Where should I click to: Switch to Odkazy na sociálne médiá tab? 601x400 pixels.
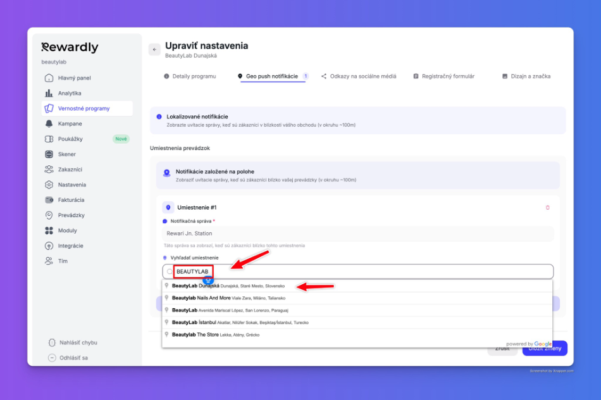point(359,77)
